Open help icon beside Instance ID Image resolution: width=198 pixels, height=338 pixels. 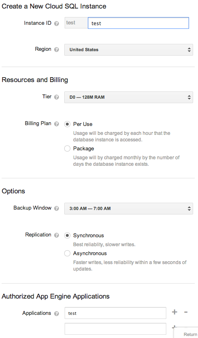pyautogui.click(x=57, y=24)
